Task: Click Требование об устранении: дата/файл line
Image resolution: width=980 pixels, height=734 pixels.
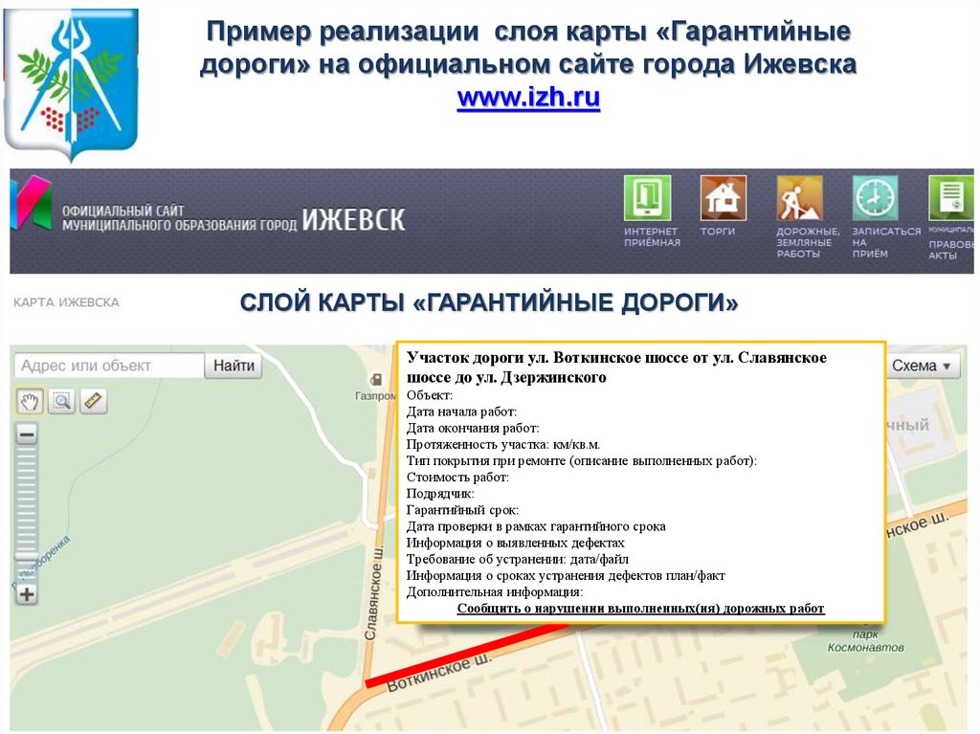Action: [x=518, y=559]
